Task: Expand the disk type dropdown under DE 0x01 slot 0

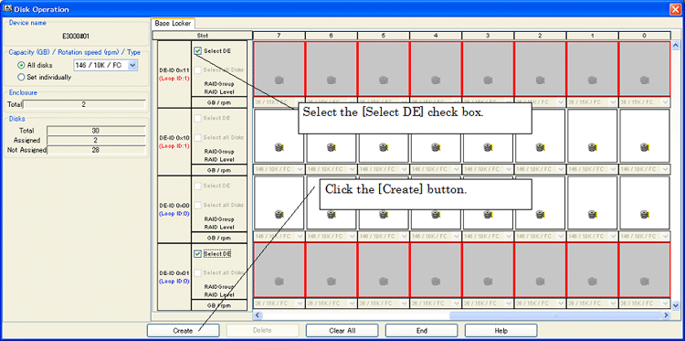Action: (645, 304)
